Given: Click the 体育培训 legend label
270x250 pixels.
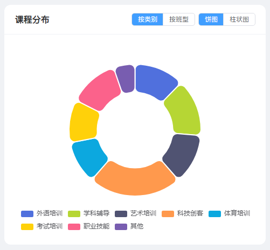Looking at the screenshot, I should point(237,213).
